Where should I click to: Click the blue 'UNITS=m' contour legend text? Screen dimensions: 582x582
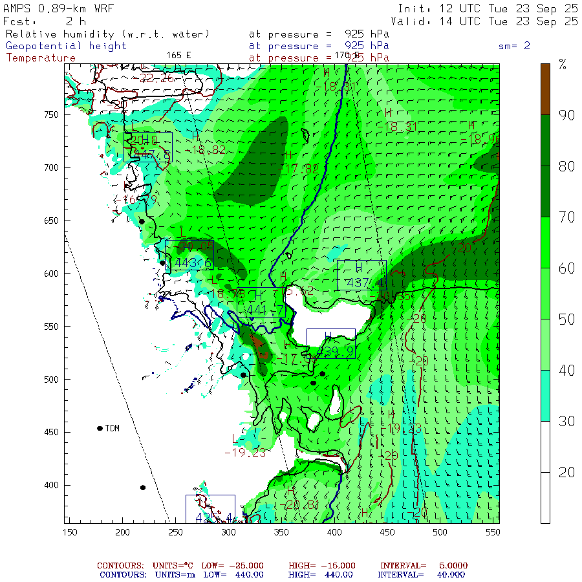[175, 575]
